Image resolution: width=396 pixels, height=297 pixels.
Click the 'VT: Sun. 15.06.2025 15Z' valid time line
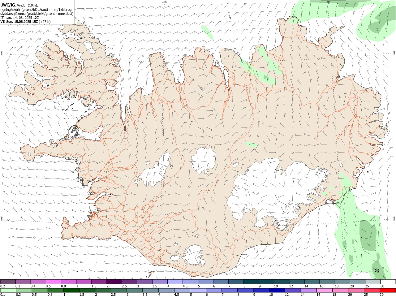click(x=19, y=22)
